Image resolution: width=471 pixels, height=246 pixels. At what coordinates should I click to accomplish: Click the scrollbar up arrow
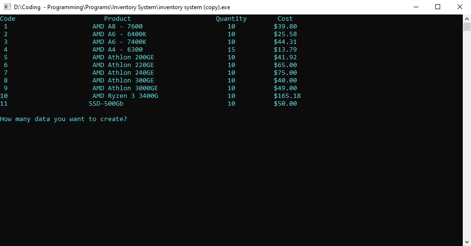tap(467, 18)
